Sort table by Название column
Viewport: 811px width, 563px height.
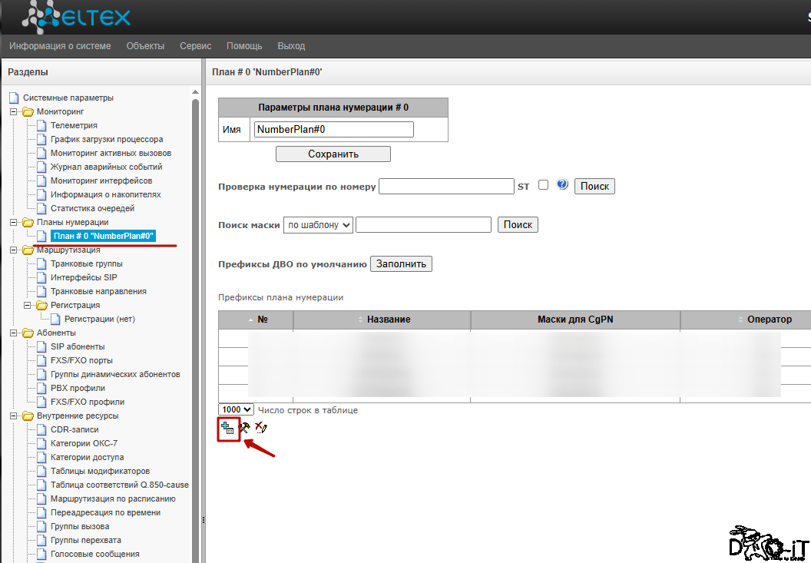click(382, 320)
